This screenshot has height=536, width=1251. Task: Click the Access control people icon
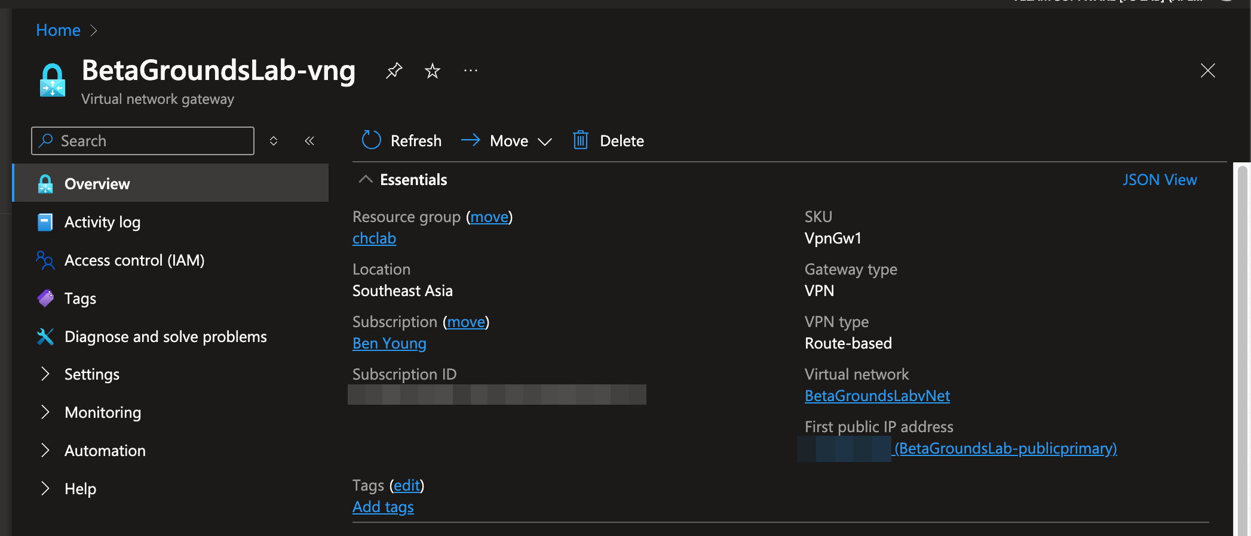tap(45, 260)
